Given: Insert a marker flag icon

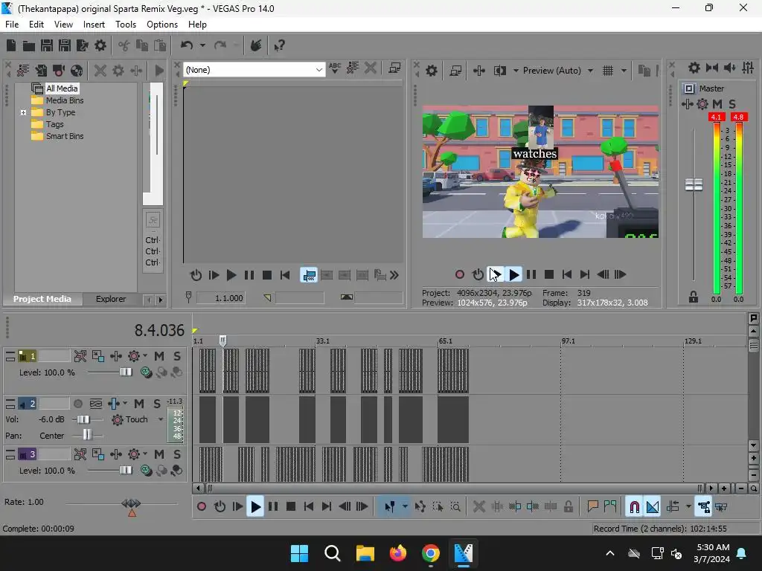Looking at the screenshot, I should (592, 507).
